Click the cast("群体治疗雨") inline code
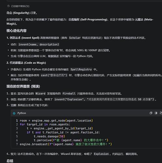Image resolution: width=162 pixels, height=163 pixels. pos(54,75)
